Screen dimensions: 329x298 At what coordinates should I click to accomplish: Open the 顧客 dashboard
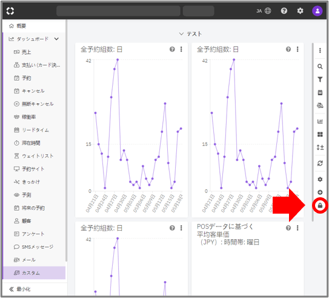[x=34, y=221]
